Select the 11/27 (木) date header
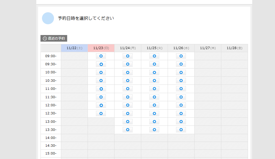Screen dimensions: 275x159 pos(208,48)
